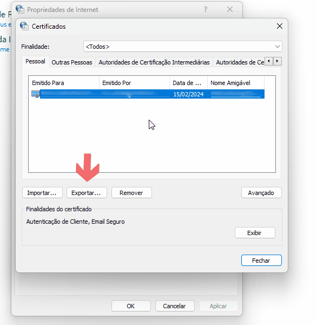Screen dimensions: 317x325
Task: Click the help question mark icon
Action: [x=206, y=9]
